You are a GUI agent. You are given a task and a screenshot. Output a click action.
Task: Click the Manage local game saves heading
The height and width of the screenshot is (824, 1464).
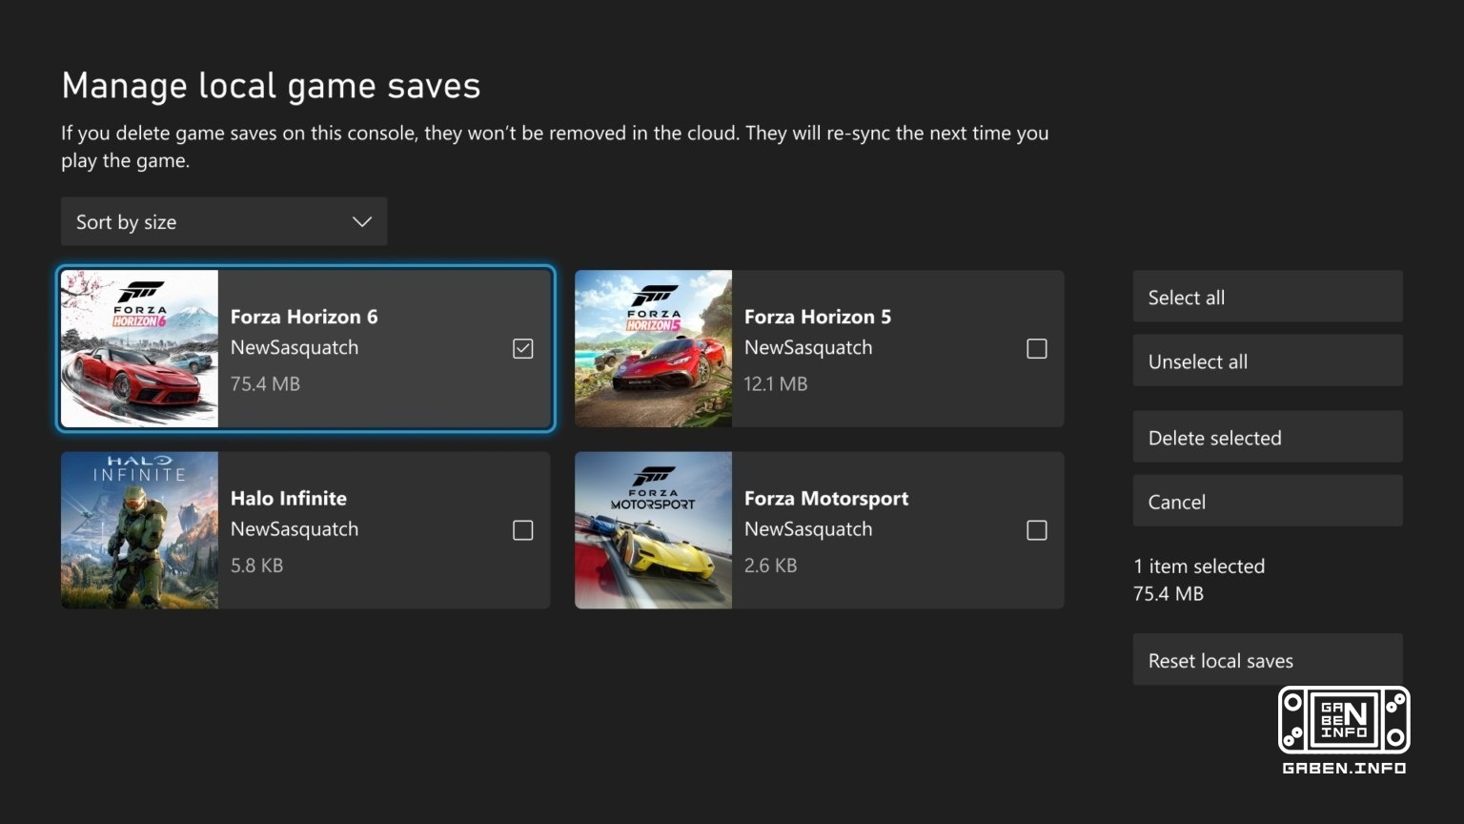click(x=271, y=86)
